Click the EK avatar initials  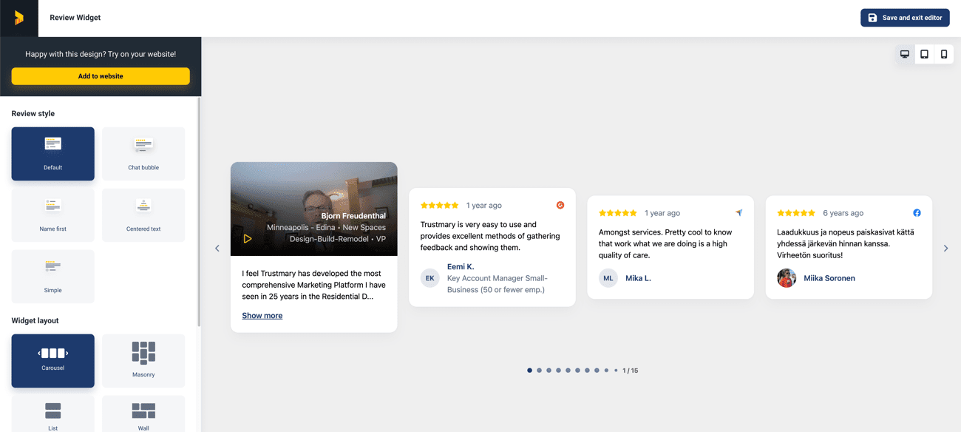click(x=429, y=278)
